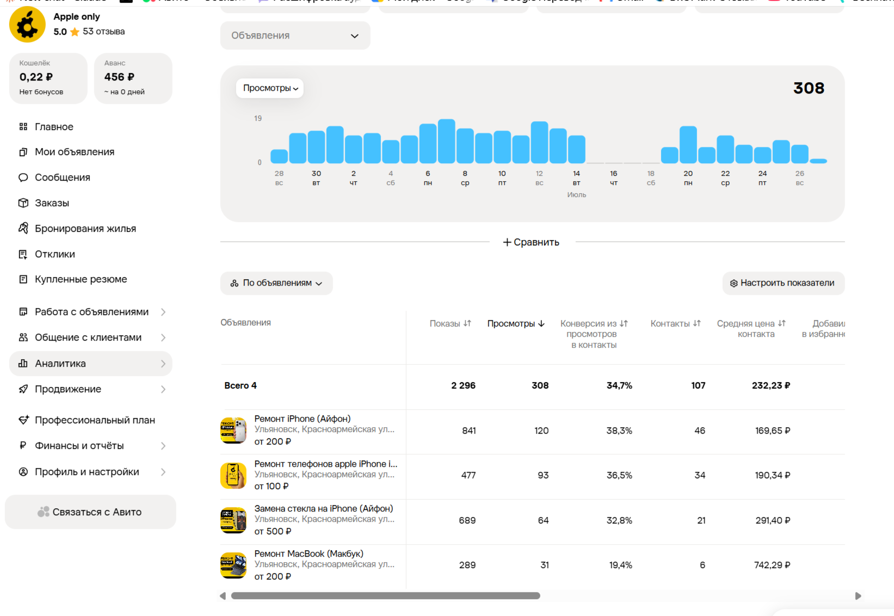
Task: Click the Бронирования жилья icon
Action: (23, 228)
